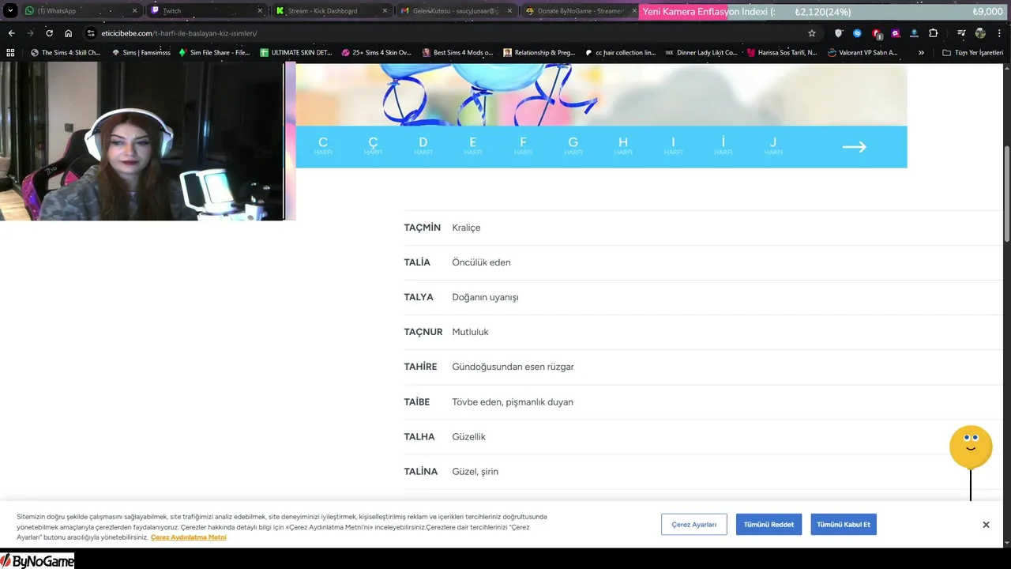Click the Çerez Ayarları button

click(x=694, y=525)
